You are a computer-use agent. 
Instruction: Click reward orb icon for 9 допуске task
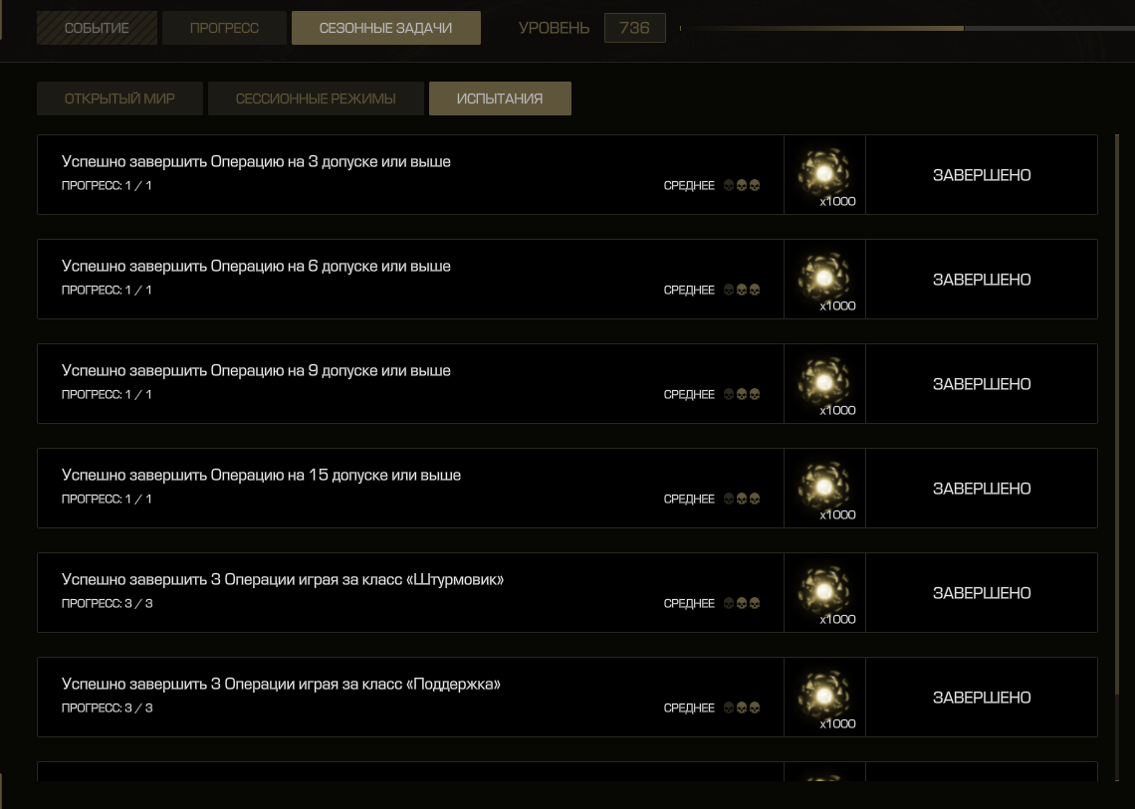pyautogui.click(x=823, y=381)
